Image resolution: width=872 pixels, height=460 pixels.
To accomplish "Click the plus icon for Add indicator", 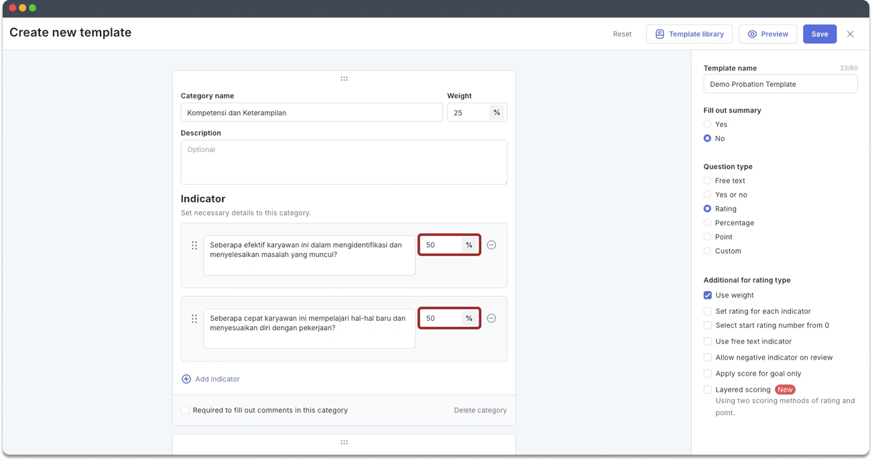I will 186,379.
